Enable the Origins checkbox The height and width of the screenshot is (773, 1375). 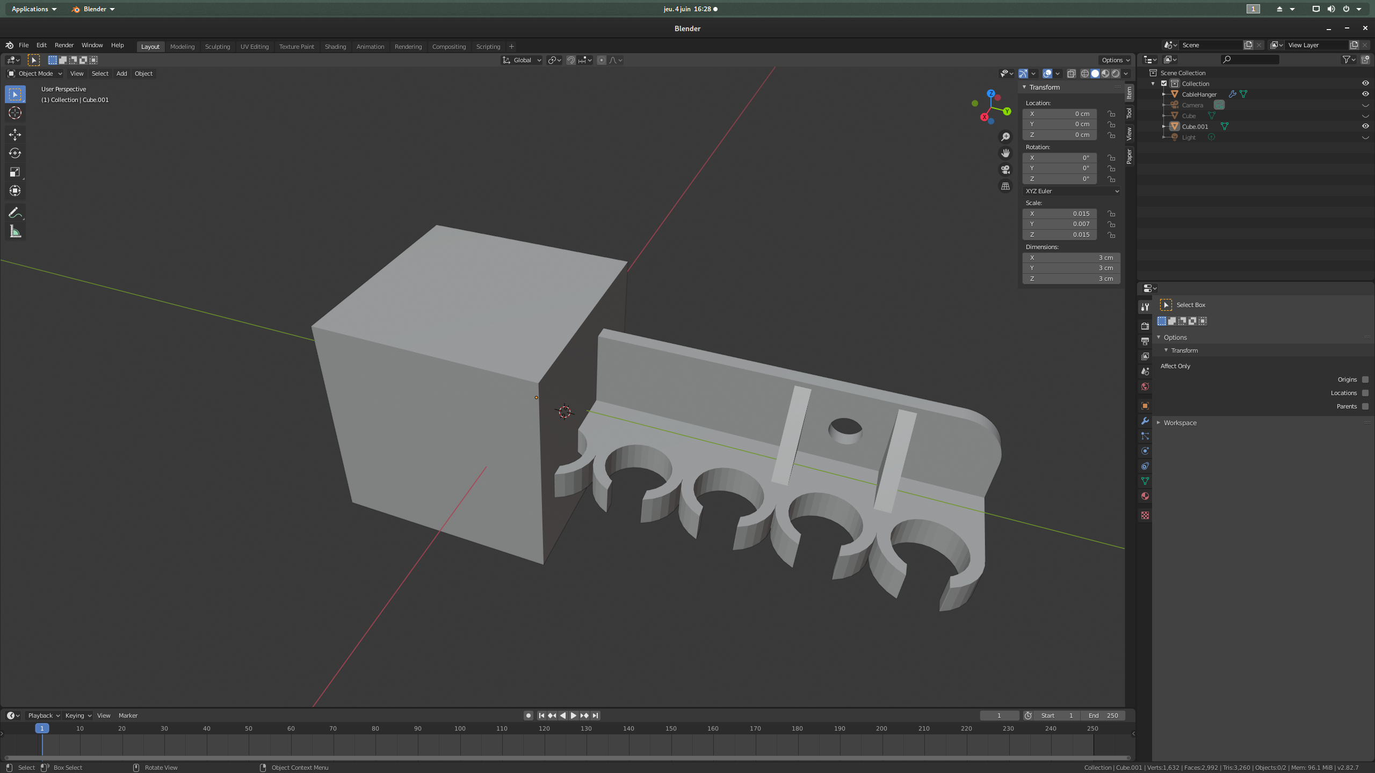tap(1365, 380)
